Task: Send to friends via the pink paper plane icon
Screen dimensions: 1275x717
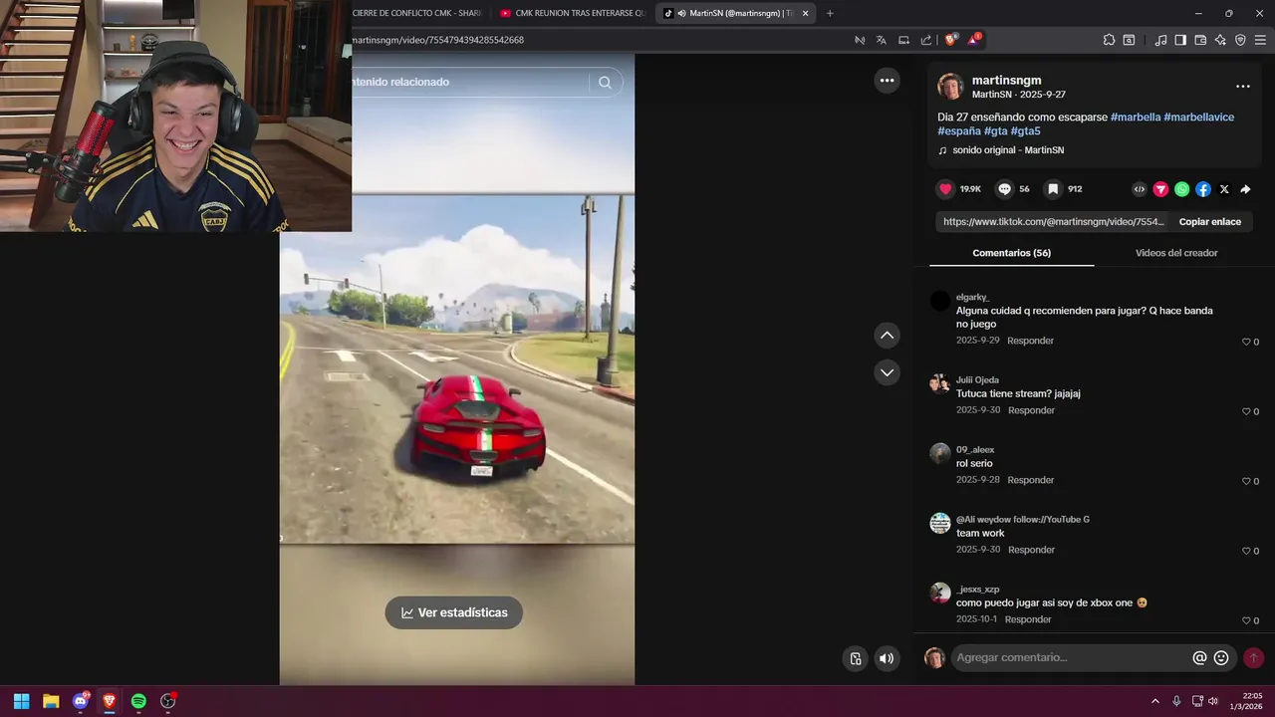Action: pyautogui.click(x=1160, y=189)
